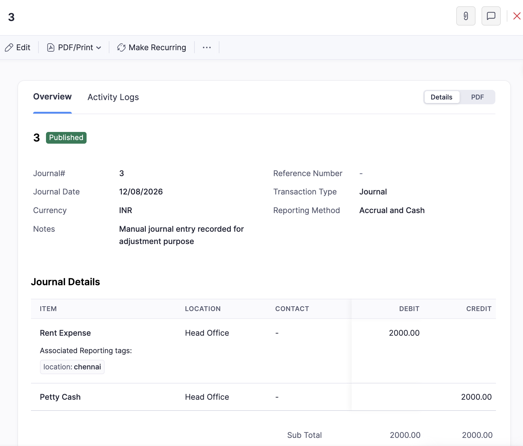Click the Sub Total debit value 2000.00

405,435
